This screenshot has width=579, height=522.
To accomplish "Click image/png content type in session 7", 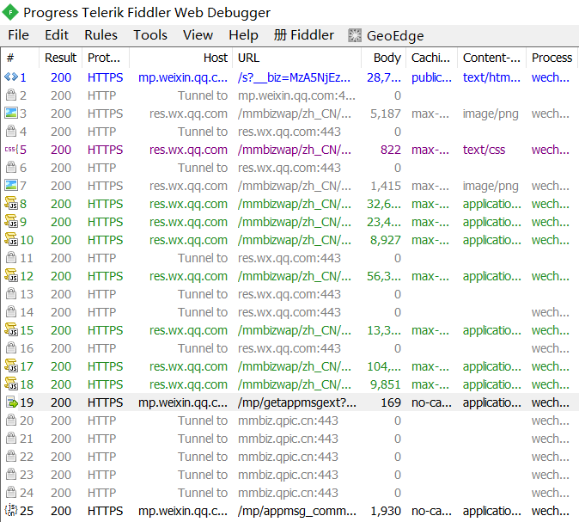I will 491,186.
